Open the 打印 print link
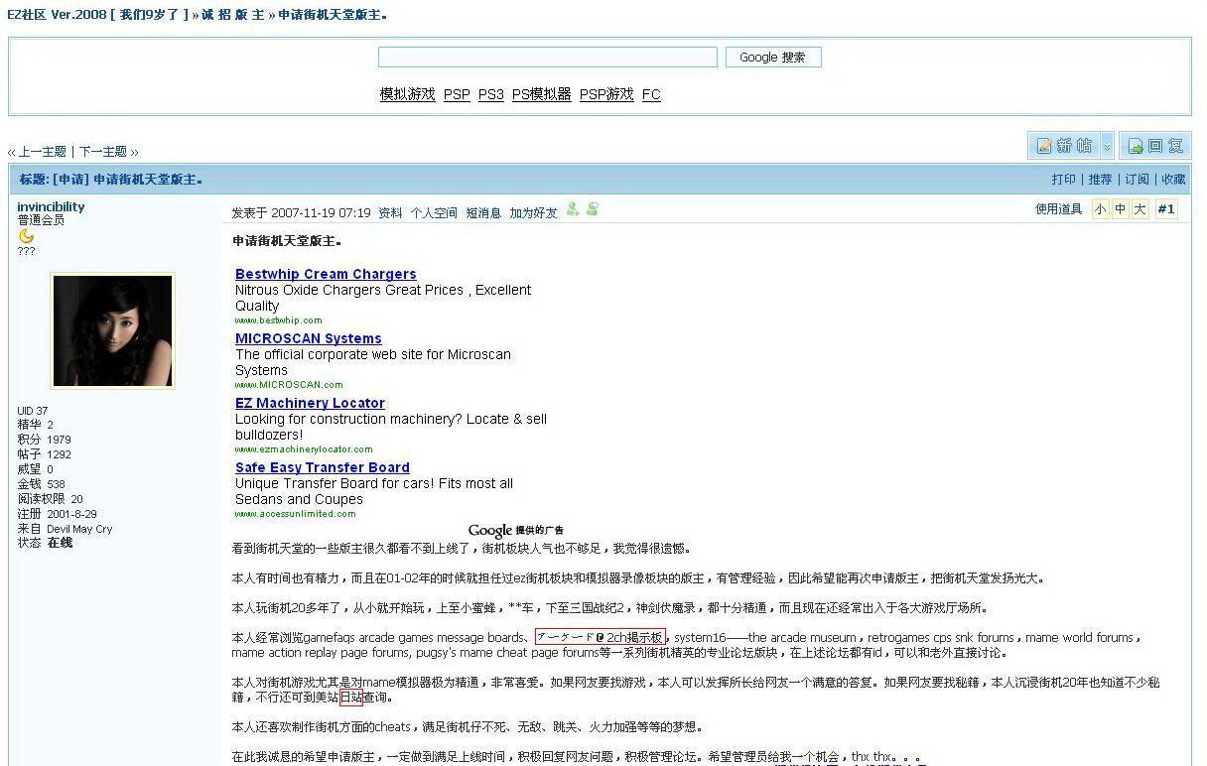This screenshot has height=766, width=1207. 1063,180
